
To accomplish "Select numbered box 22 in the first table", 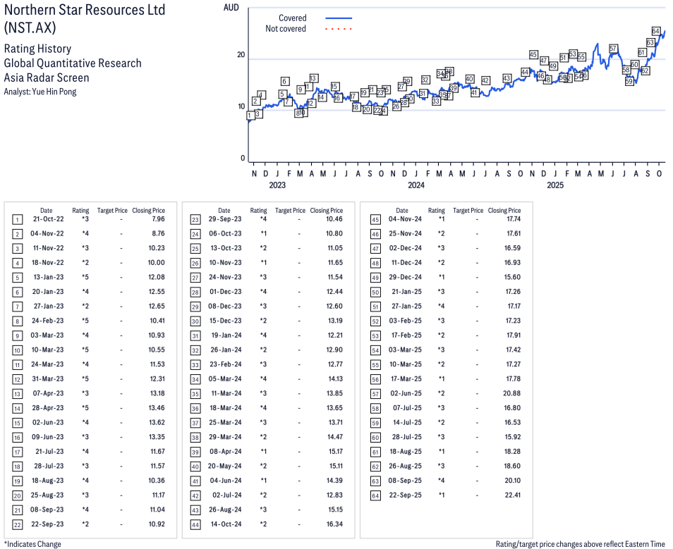I will pyautogui.click(x=17, y=525).
